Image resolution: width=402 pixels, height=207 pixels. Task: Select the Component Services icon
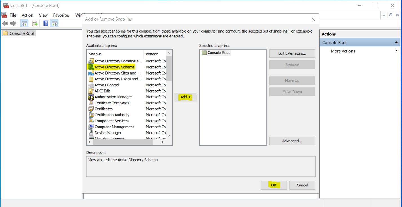(91, 121)
